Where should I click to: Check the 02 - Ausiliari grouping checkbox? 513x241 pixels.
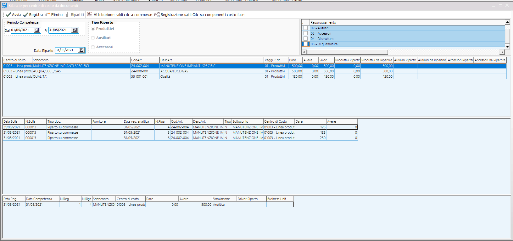[305, 28]
